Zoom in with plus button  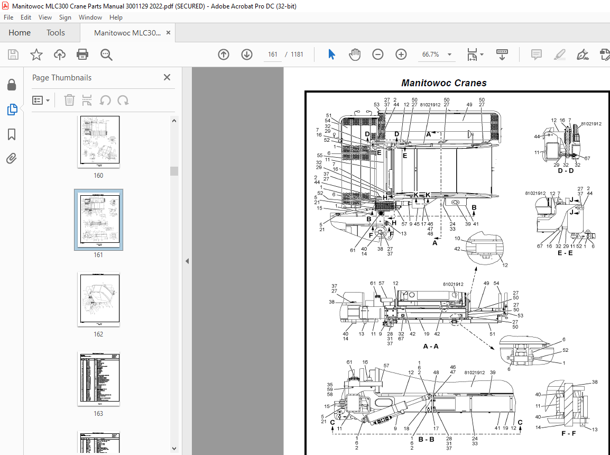[401, 54]
